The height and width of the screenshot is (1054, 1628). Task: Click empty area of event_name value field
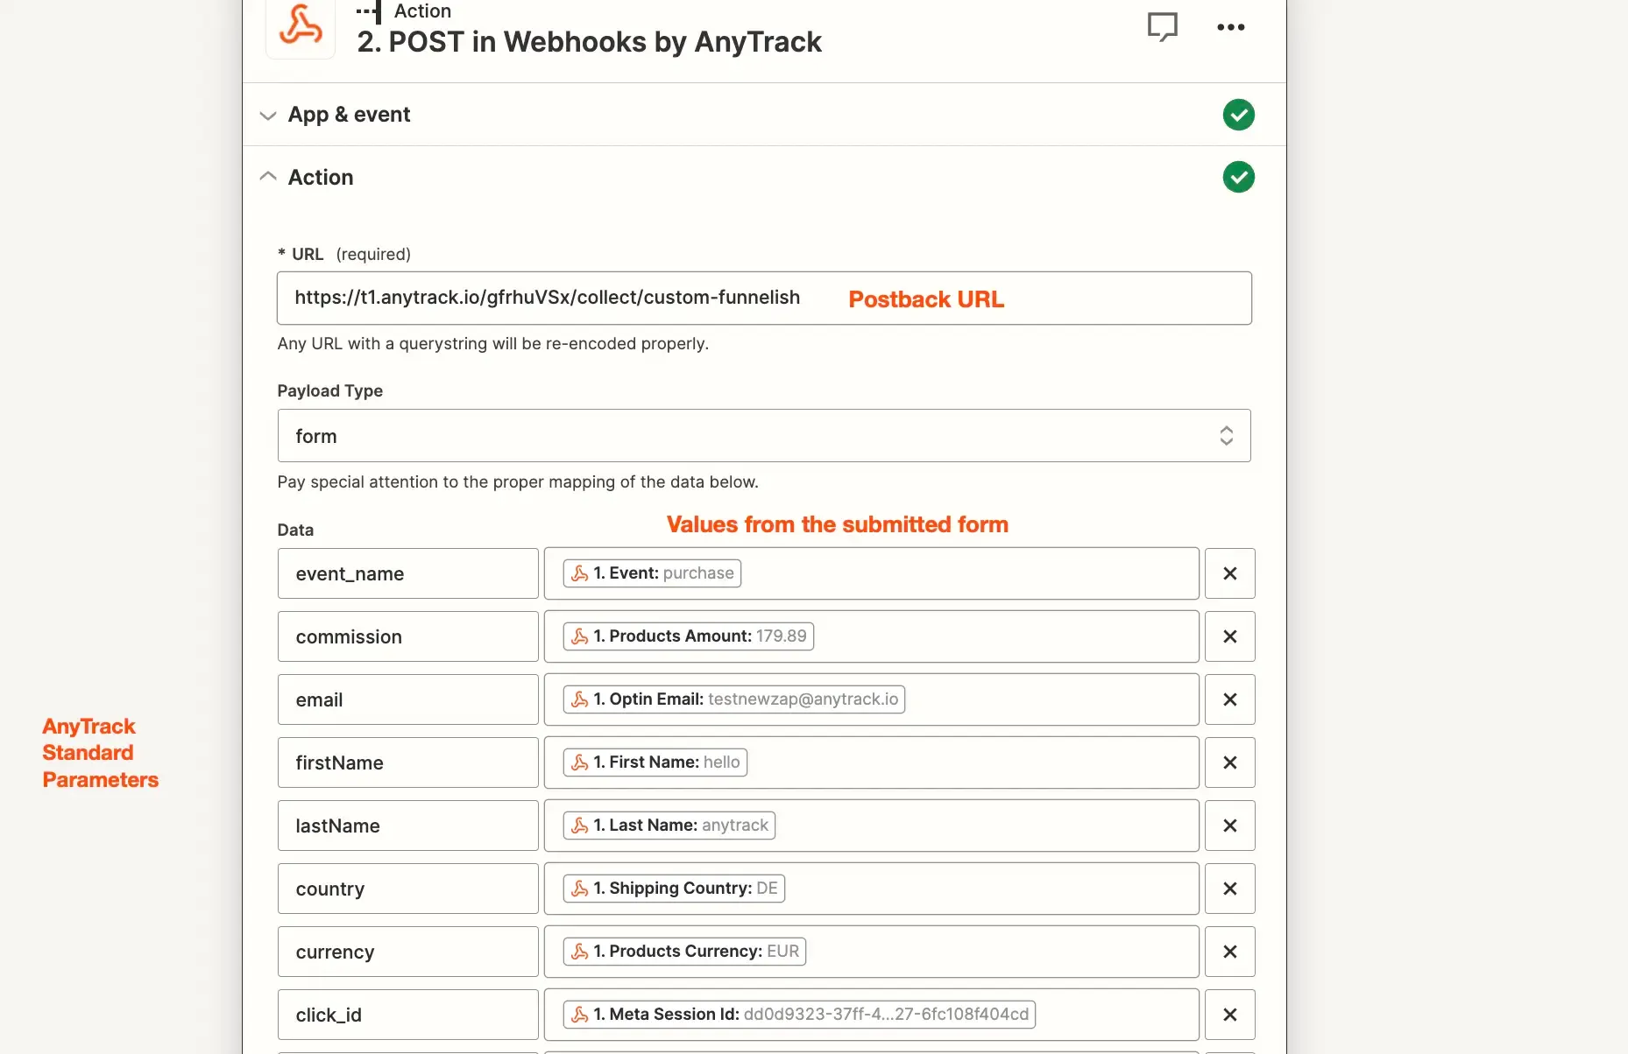pos(968,573)
